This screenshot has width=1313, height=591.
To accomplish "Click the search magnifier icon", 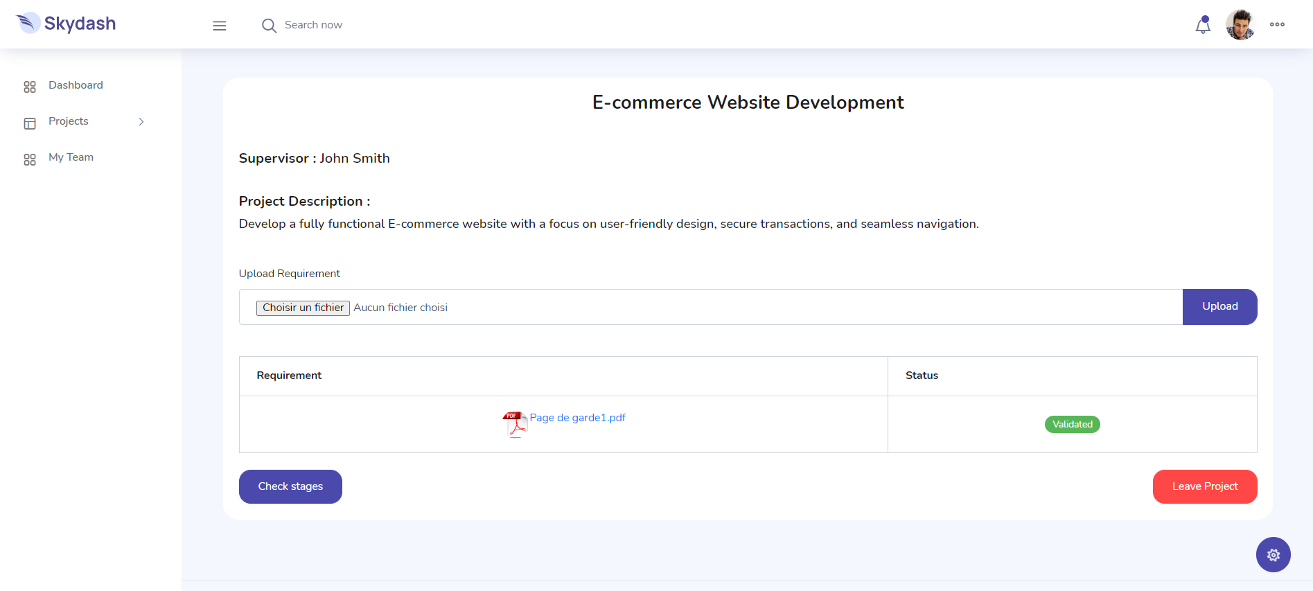I will point(269,26).
